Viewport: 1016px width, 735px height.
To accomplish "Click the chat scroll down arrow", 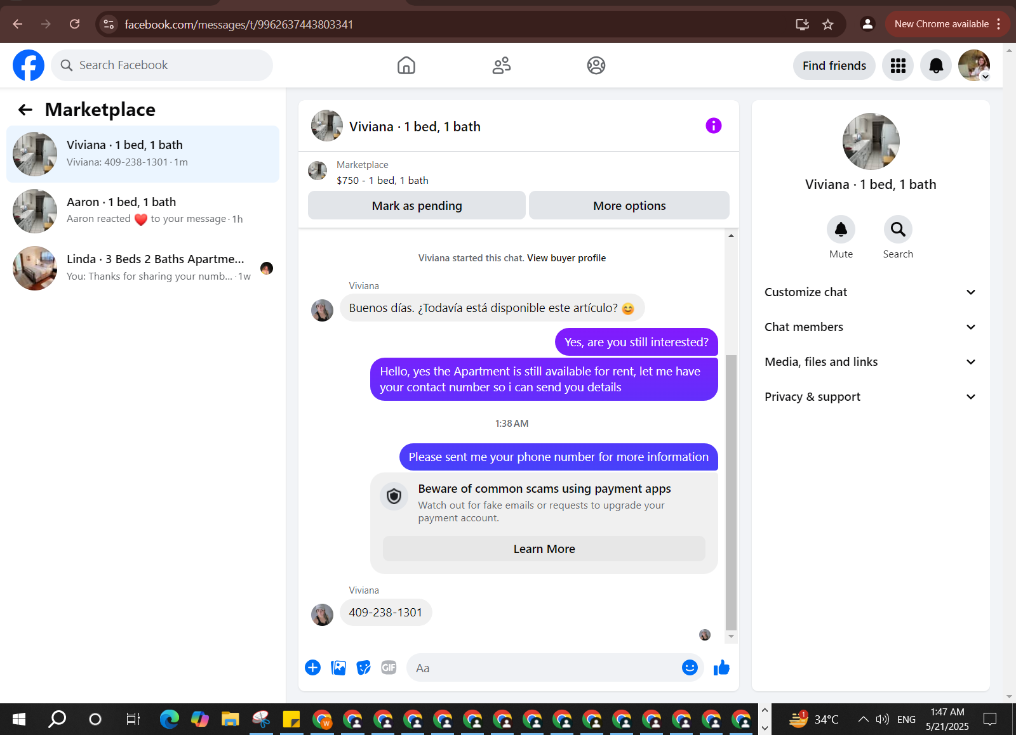I will 731,636.
